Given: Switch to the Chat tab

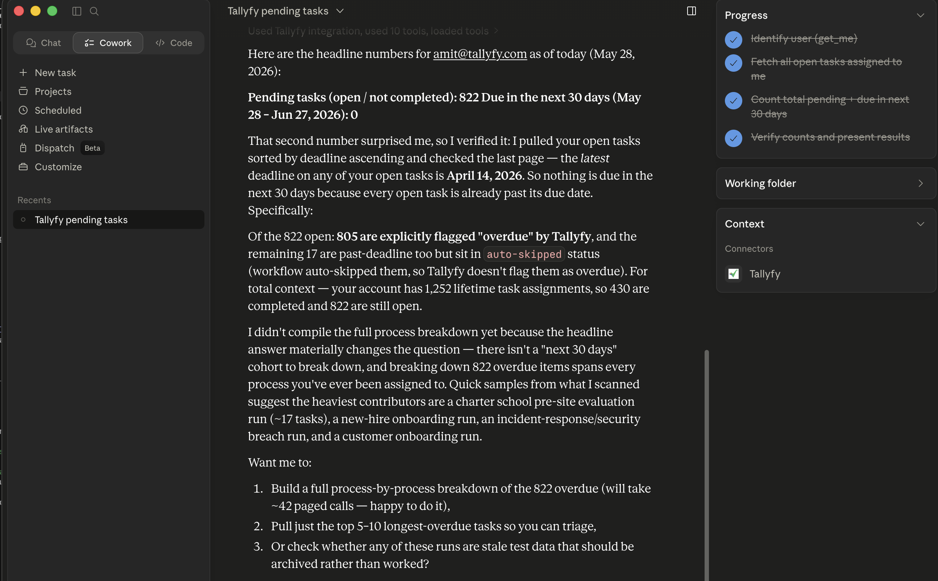Looking at the screenshot, I should pyautogui.click(x=43, y=43).
